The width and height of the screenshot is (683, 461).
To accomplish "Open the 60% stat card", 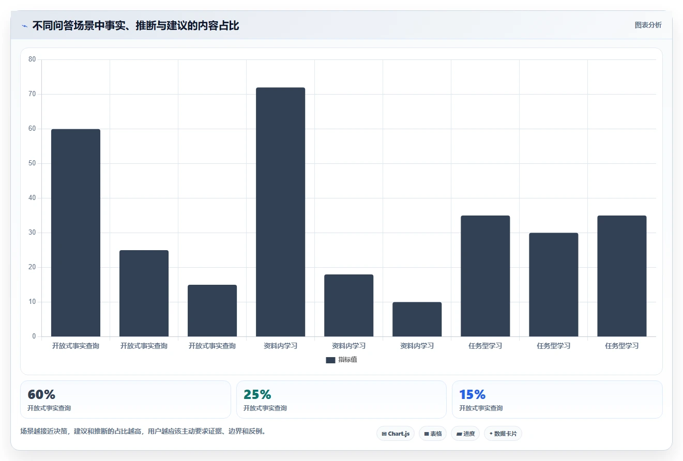I will pos(126,399).
